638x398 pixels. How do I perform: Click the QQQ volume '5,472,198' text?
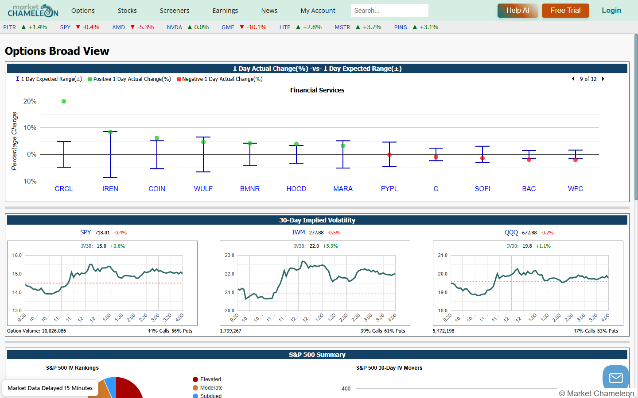[x=443, y=331]
